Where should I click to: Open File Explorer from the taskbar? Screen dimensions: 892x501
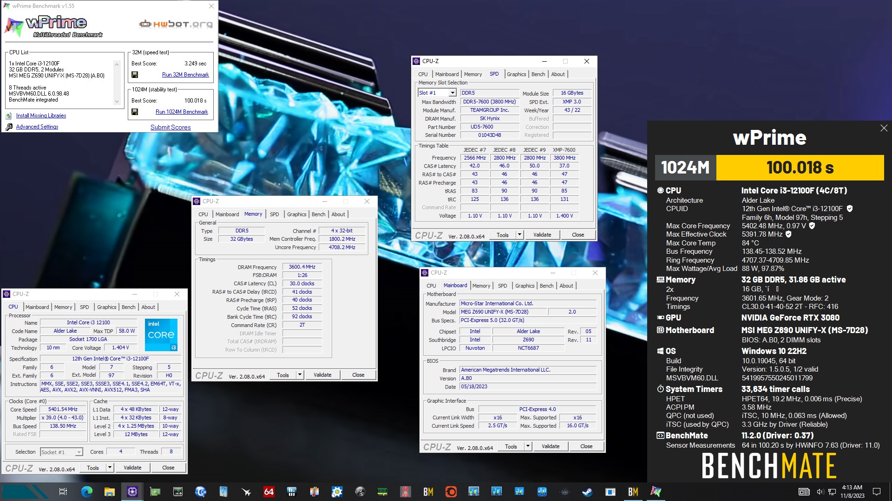coord(110,492)
